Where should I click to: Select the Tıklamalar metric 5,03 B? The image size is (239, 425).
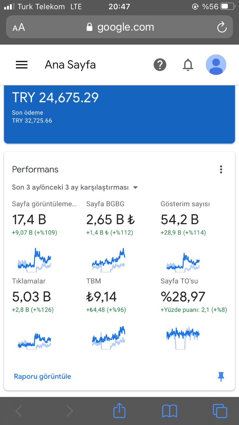tap(32, 297)
